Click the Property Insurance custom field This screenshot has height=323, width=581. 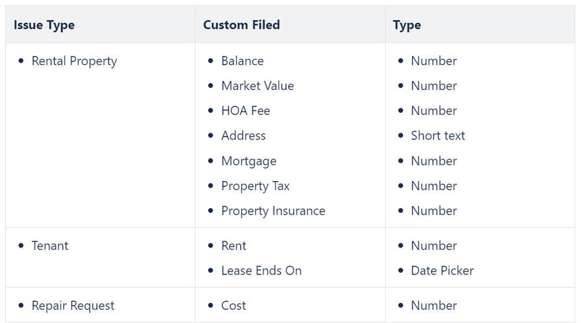(x=273, y=211)
